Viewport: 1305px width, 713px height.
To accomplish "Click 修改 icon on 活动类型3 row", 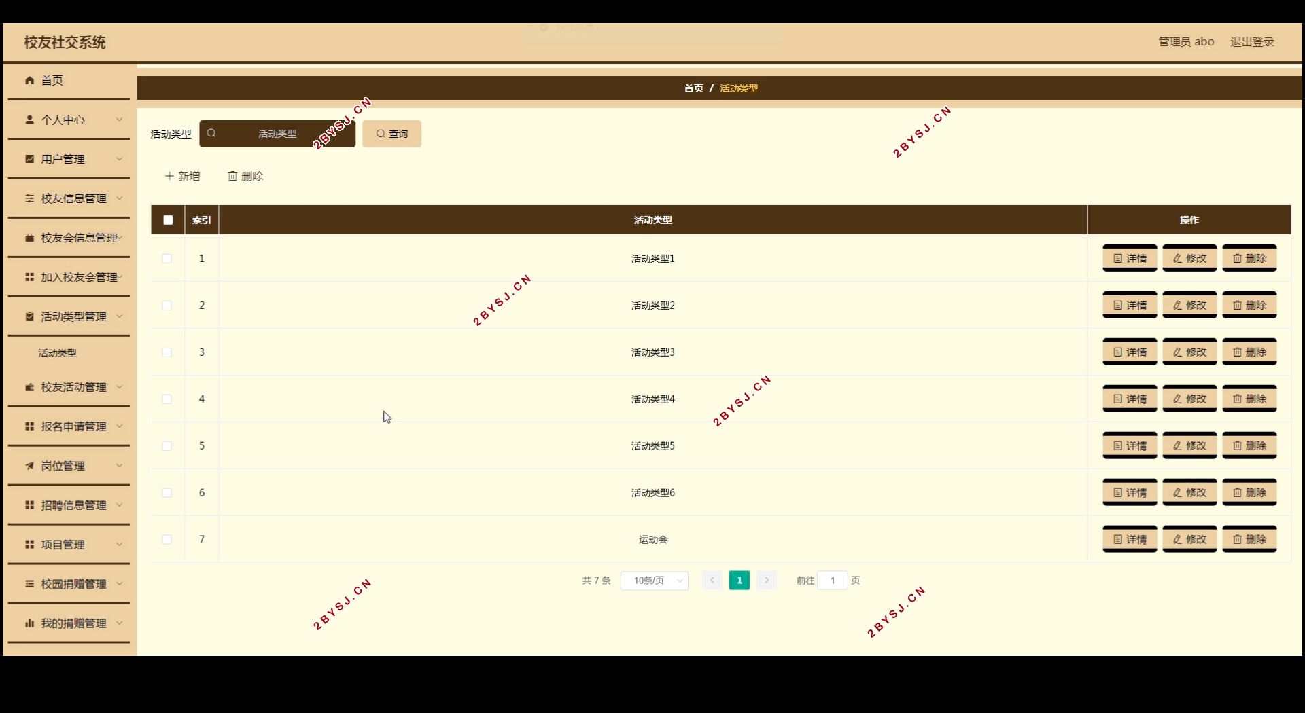I will [1177, 352].
